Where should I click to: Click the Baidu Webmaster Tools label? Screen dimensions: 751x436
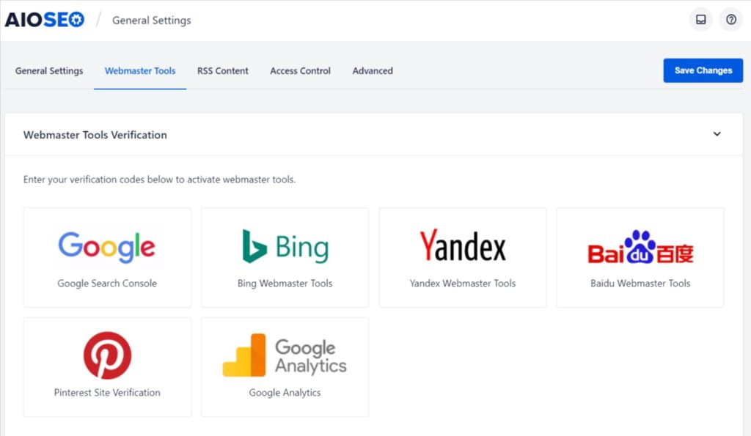[640, 284]
